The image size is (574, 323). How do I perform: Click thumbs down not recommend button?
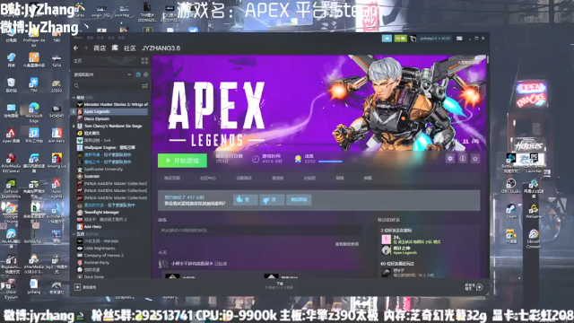pyautogui.click(x=272, y=199)
